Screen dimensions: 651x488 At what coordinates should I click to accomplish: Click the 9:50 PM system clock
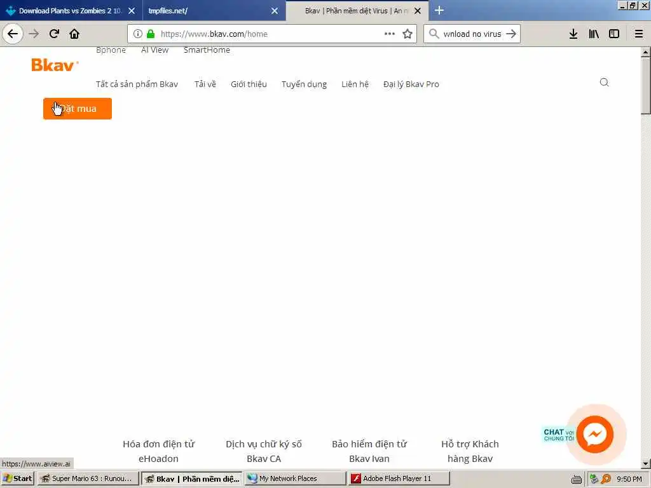[x=629, y=479]
